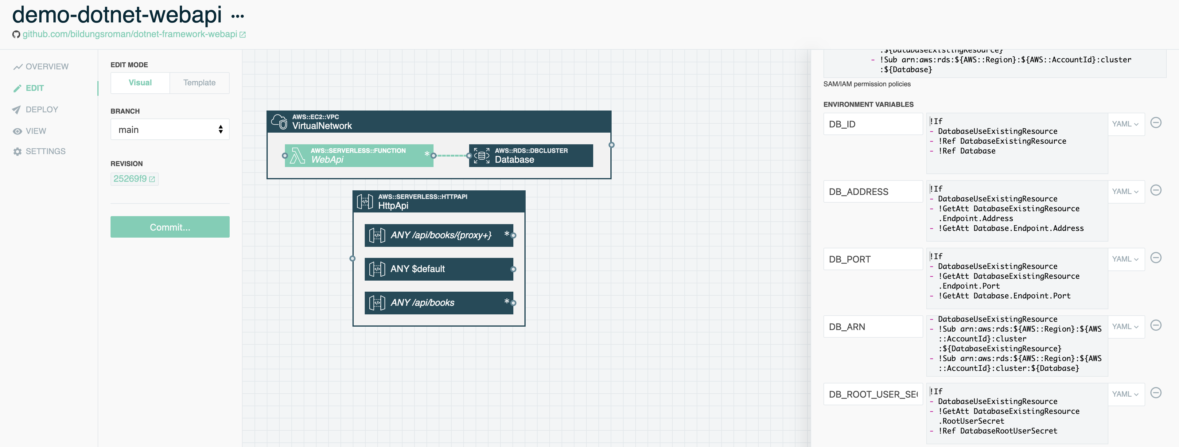This screenshot has width=1179, height=447.
Task: Select the WebApi function node
Action: [359, 156]
